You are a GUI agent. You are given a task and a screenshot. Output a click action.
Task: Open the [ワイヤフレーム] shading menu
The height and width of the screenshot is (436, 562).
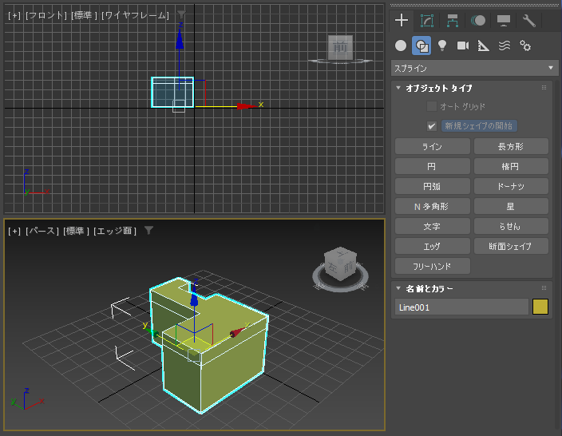(135, 15)
